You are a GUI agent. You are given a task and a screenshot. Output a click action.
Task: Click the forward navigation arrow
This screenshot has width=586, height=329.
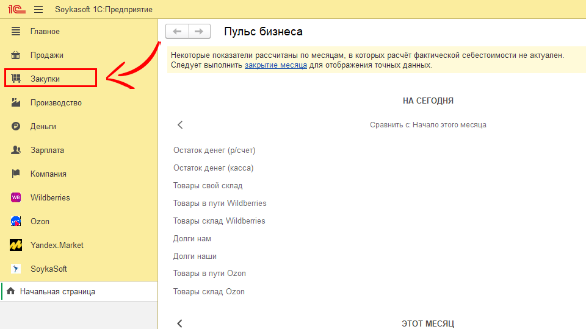pos(199,32)
